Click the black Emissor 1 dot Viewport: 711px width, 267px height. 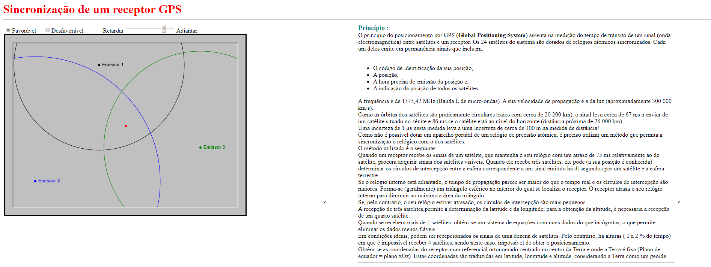pyautogui.click(x=99, y=65)
